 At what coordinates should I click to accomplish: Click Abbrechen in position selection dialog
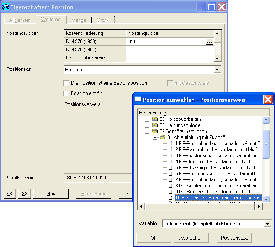tap(191, 238)
